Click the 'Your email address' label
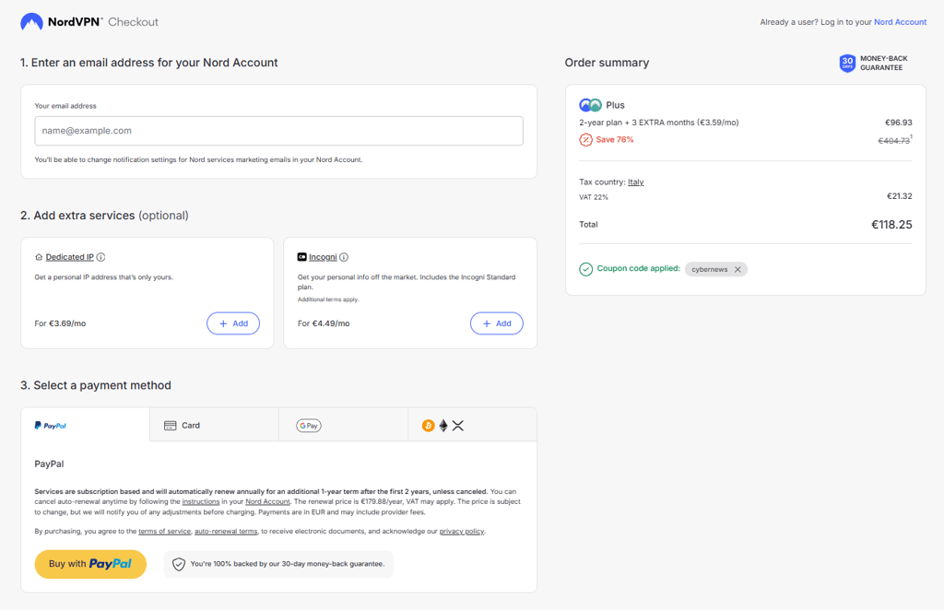 [65, 106]
